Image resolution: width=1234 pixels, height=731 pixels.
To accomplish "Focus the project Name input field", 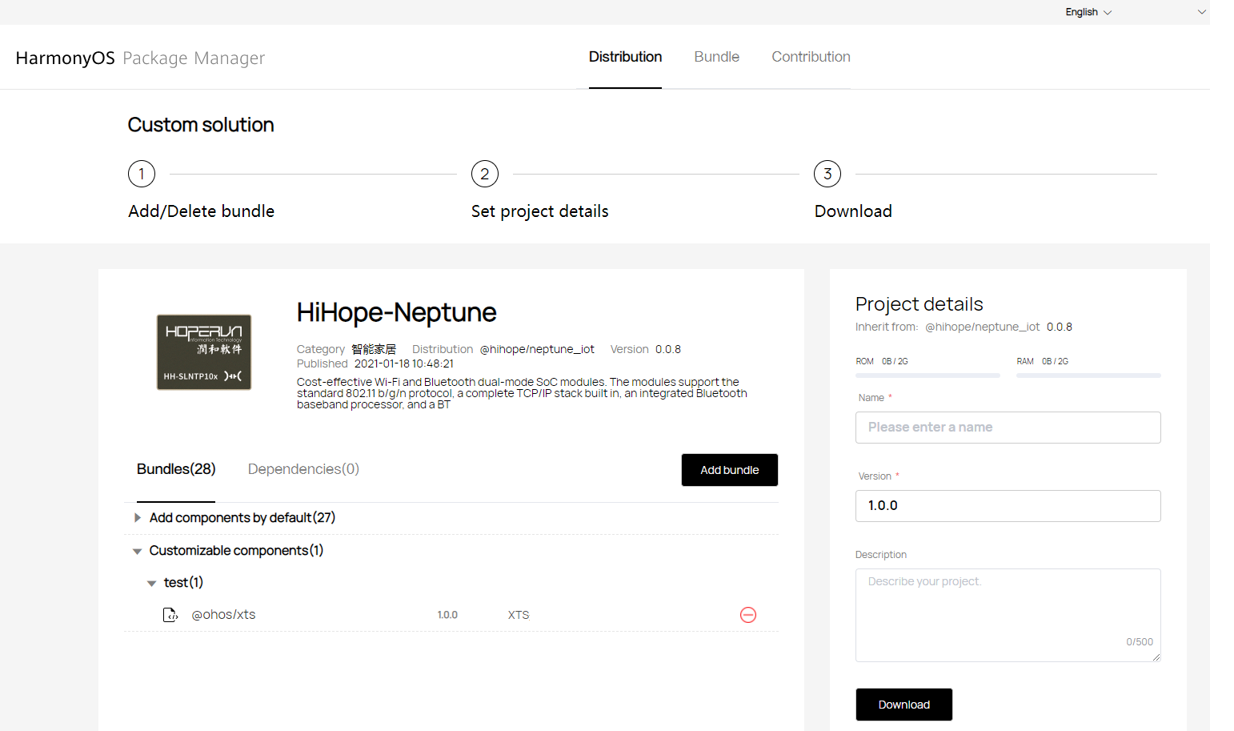I will tap(1008, 428).
